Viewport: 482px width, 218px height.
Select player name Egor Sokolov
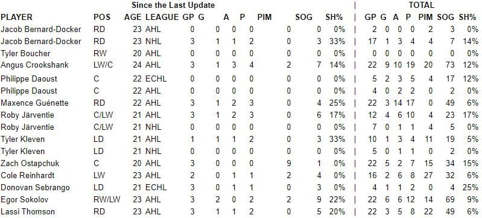coord(24,199)
